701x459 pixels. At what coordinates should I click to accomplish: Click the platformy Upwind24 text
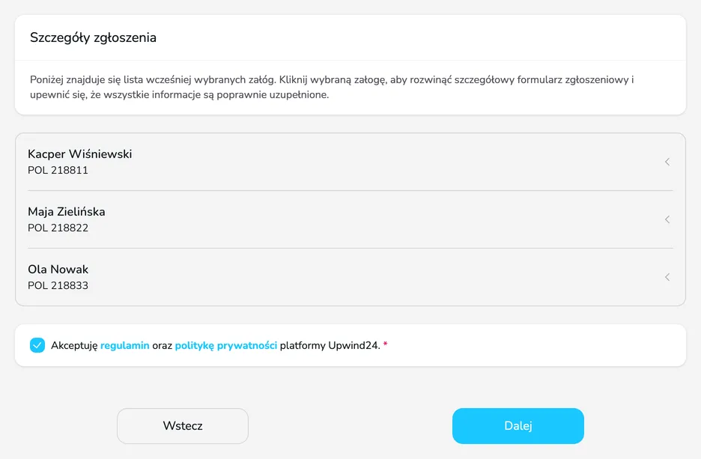[330, 345]
